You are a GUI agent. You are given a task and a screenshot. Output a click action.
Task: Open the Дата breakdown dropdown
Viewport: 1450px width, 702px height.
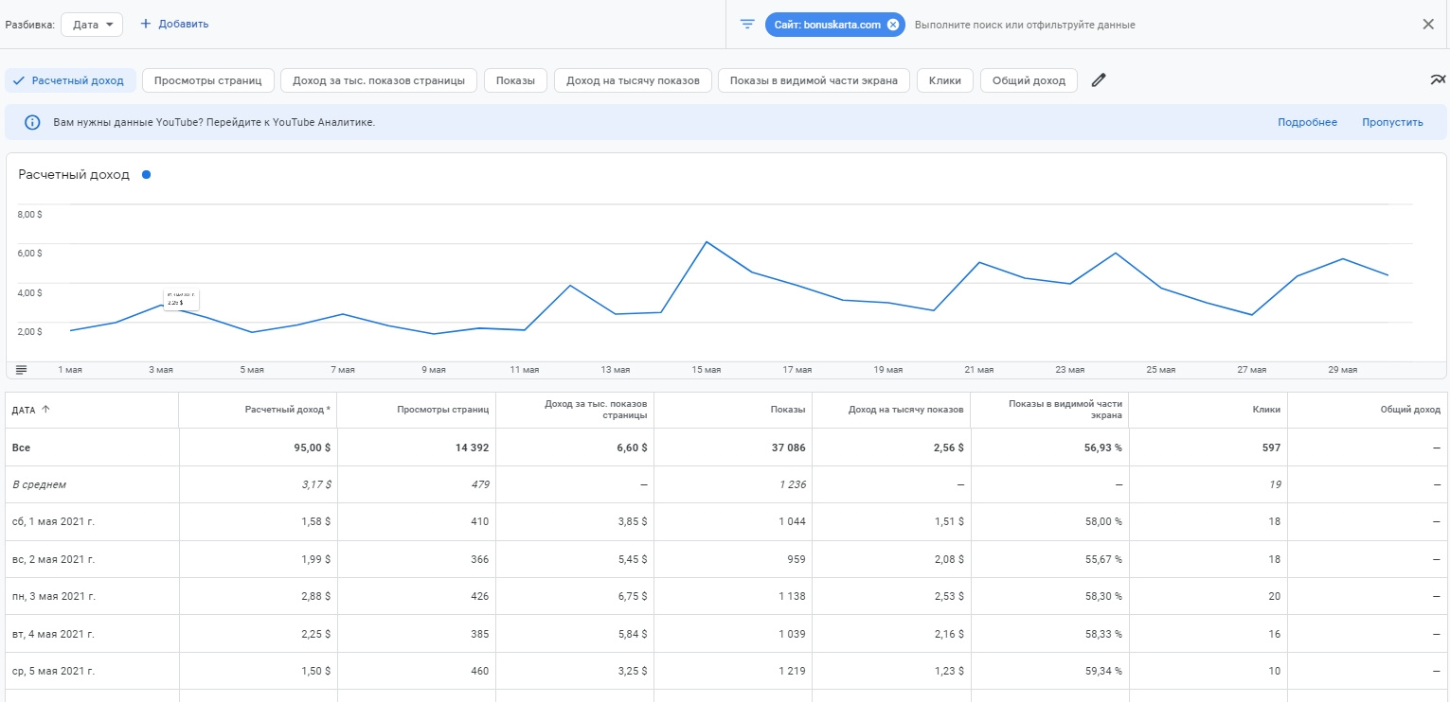[x=92, y=25]
